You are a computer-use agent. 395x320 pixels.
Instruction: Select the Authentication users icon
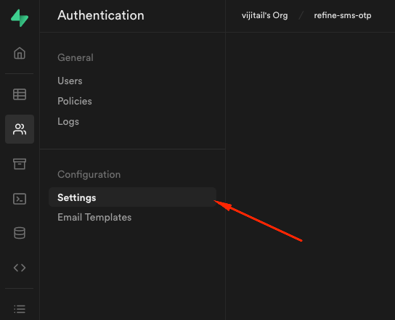click(20, 129)
